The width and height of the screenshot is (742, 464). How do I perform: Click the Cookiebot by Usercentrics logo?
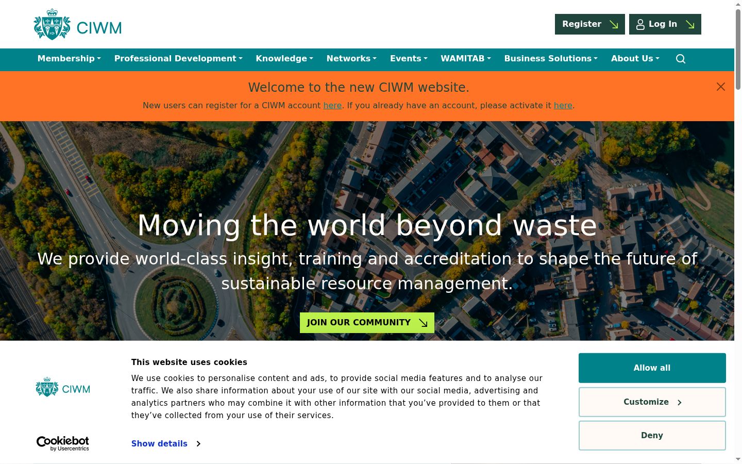[62, 443]
